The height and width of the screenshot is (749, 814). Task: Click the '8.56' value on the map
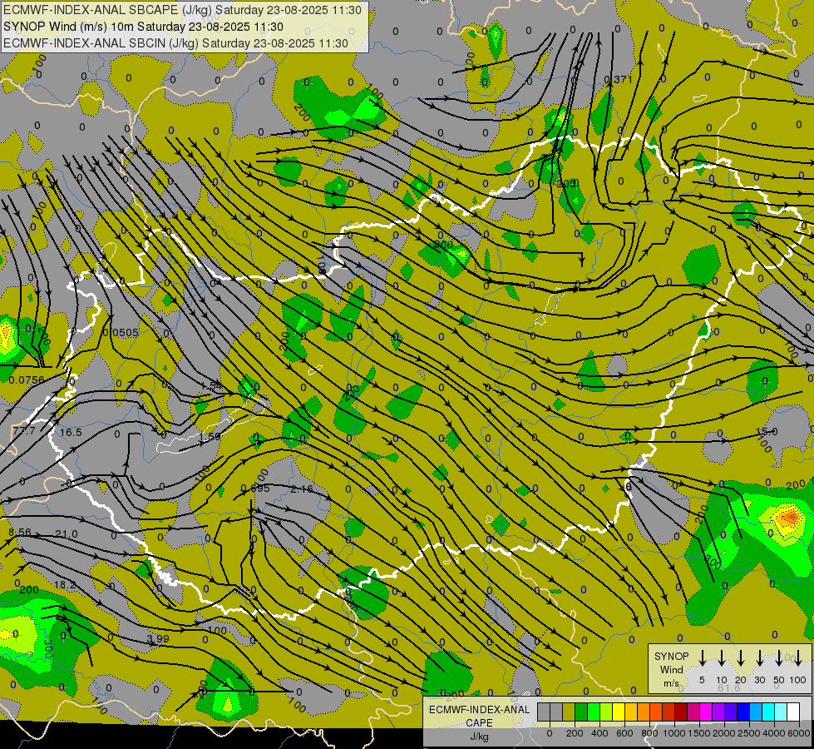click(20, 533)
